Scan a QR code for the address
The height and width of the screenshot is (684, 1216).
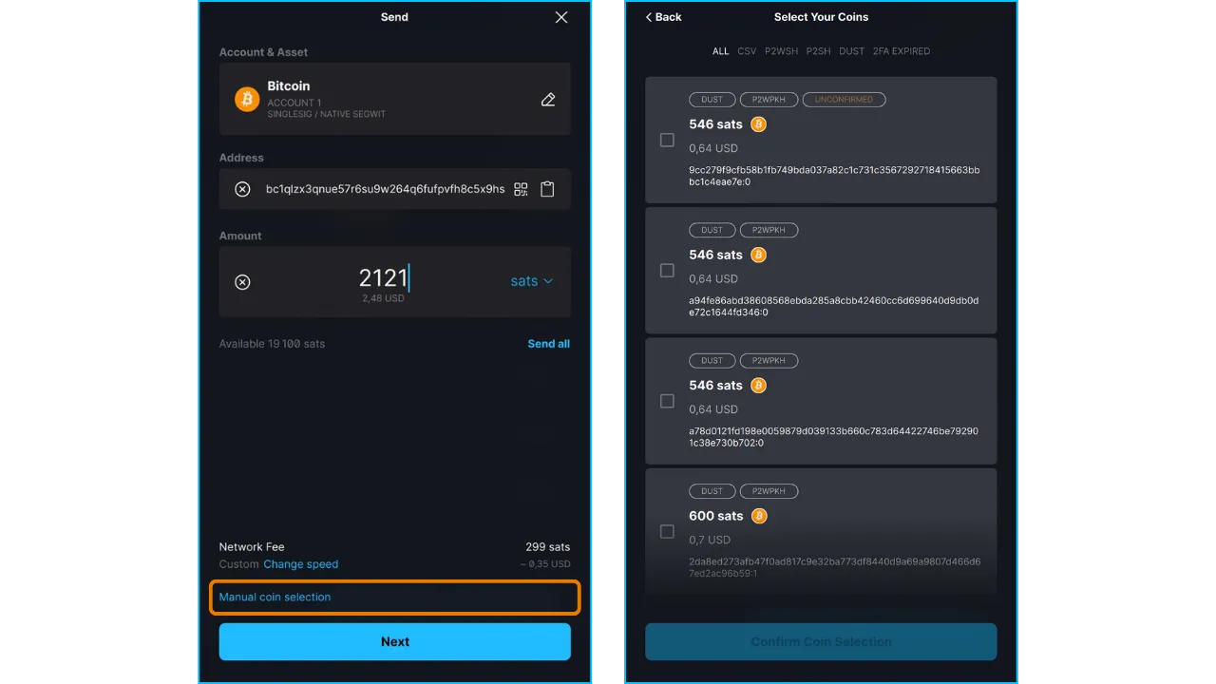click(x=521, y=189)
